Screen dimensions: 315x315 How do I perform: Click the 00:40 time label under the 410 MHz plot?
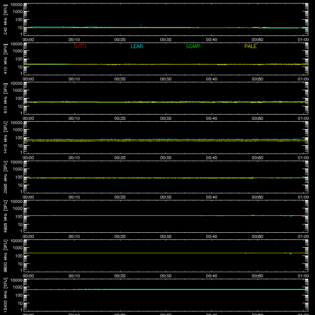pyautogui.click(x=211, y=79)
